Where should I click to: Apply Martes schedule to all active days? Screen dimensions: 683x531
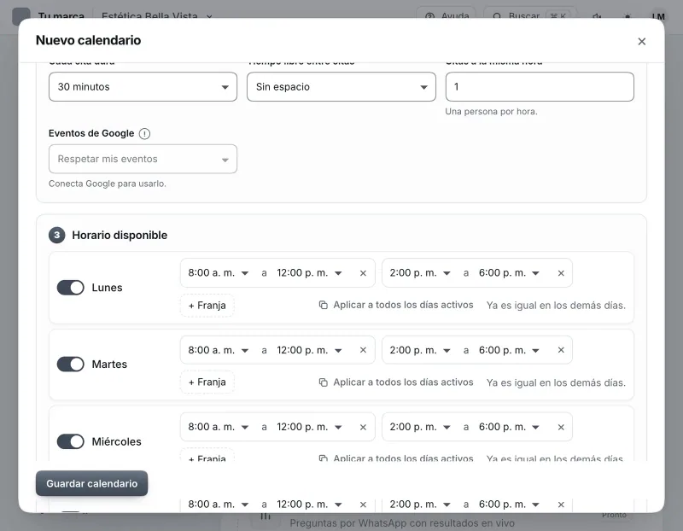tap(396, 382)
